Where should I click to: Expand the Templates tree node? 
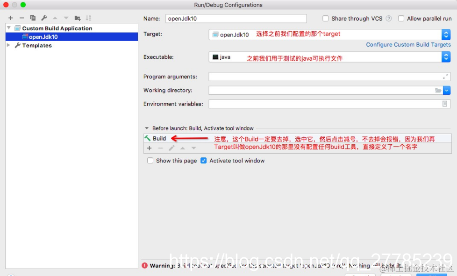tap(8, 45)
